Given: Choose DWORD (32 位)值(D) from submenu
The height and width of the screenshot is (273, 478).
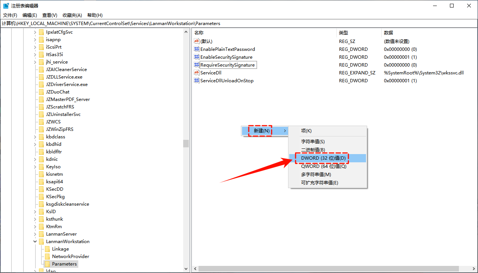Looking at the screenshot, I should tap(323, 158).
